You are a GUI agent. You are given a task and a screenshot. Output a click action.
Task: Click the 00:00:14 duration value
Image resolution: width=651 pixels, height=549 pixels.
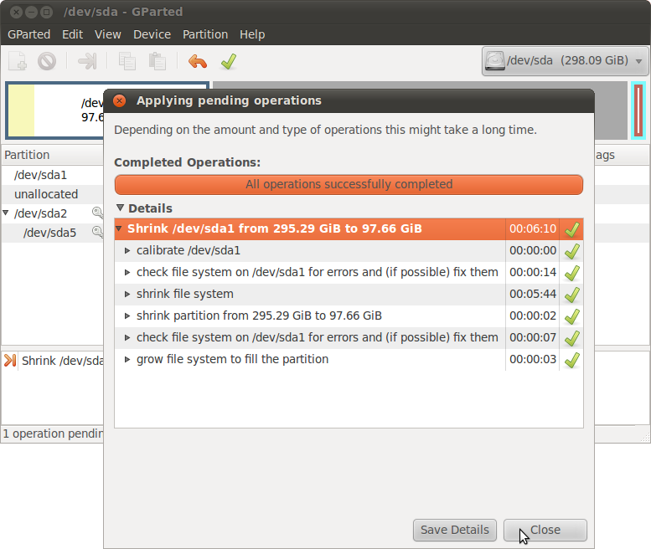click(x=533, y=272)
